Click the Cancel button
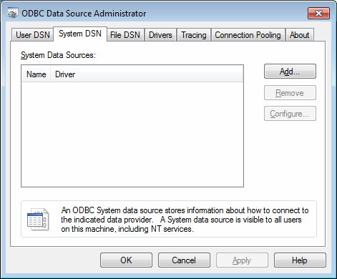The height and width of the screenshot is (279, 337). (x=184, y=260)
